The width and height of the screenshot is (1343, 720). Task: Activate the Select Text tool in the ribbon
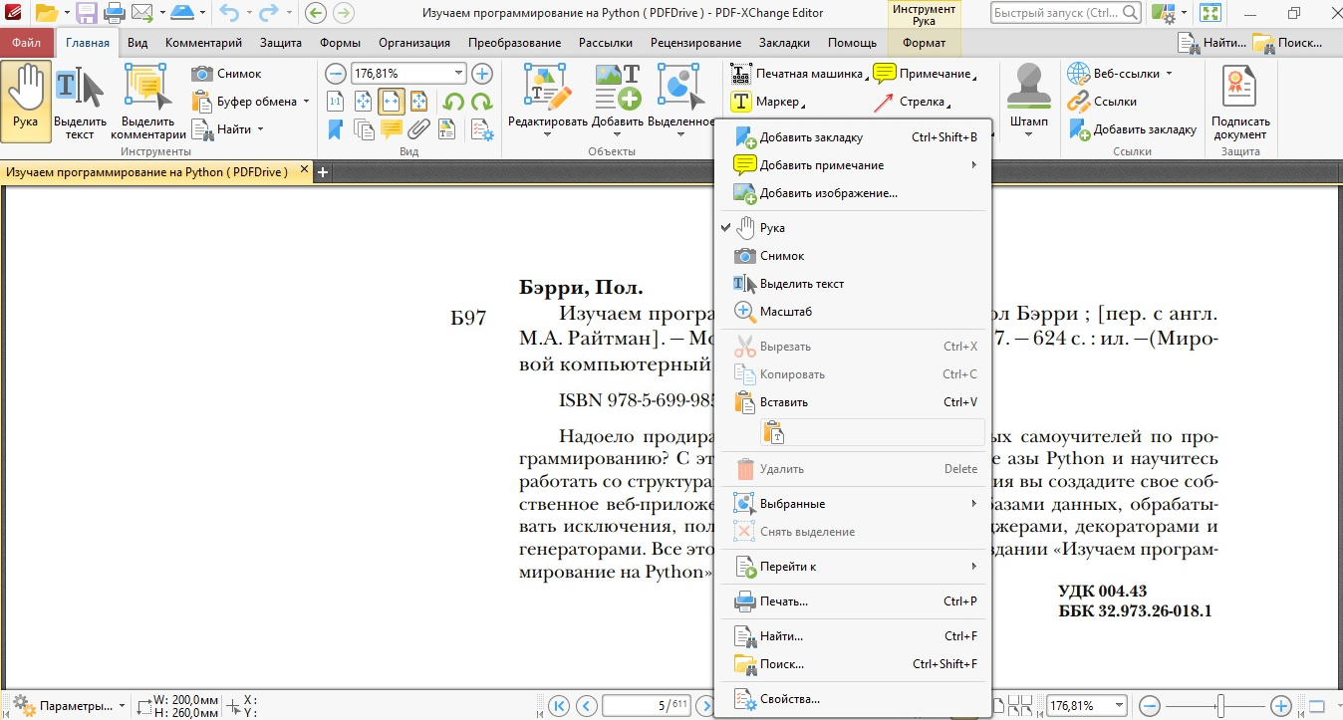80,101
